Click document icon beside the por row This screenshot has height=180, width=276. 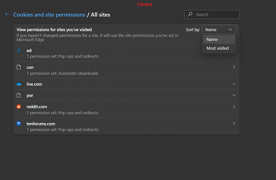(x=19, y=95)
